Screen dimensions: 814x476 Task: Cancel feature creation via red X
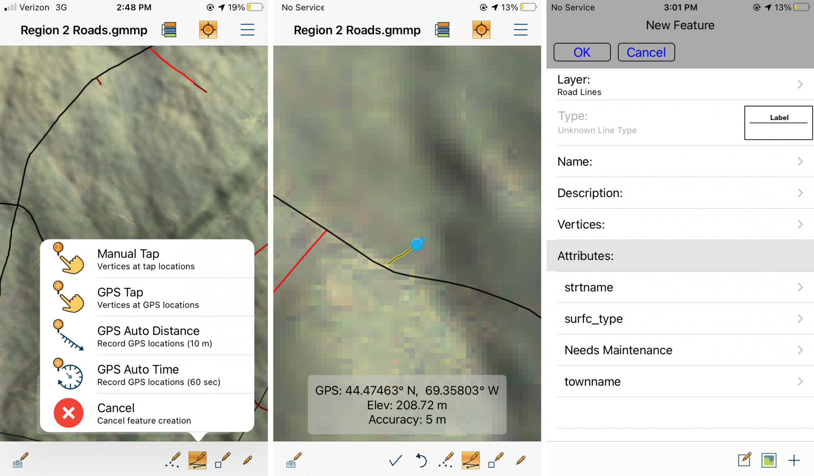tap(69, 413)
